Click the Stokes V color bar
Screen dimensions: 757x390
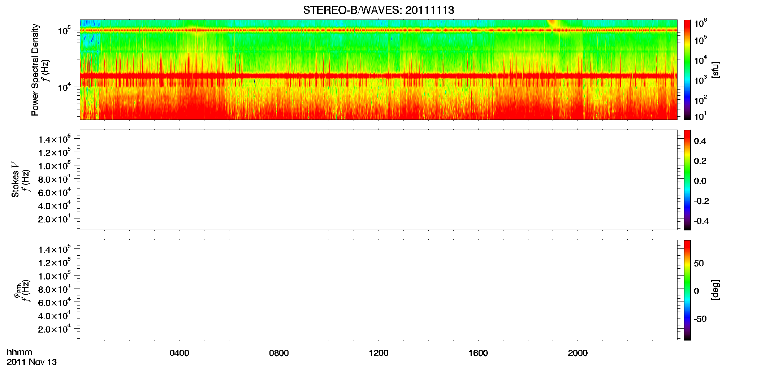pos(687,179)
